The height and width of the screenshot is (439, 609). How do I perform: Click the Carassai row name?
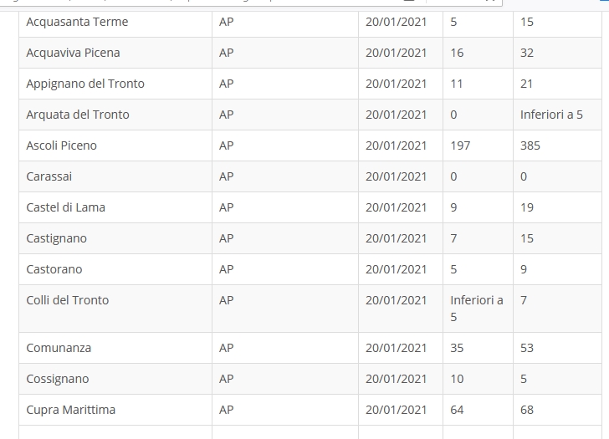[115, 176]
